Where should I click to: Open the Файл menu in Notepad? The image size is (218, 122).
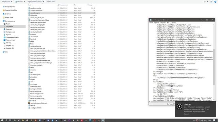[x=151, y=23]
